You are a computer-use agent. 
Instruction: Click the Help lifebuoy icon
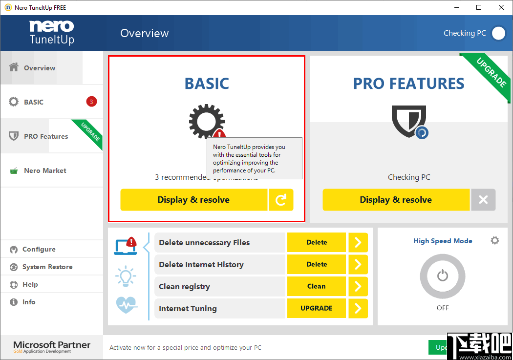click(x=14, y=284)
